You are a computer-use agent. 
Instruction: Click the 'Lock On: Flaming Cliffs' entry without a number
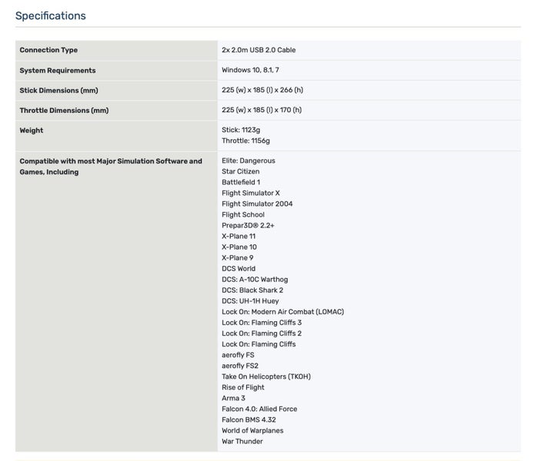click(259, 344)
